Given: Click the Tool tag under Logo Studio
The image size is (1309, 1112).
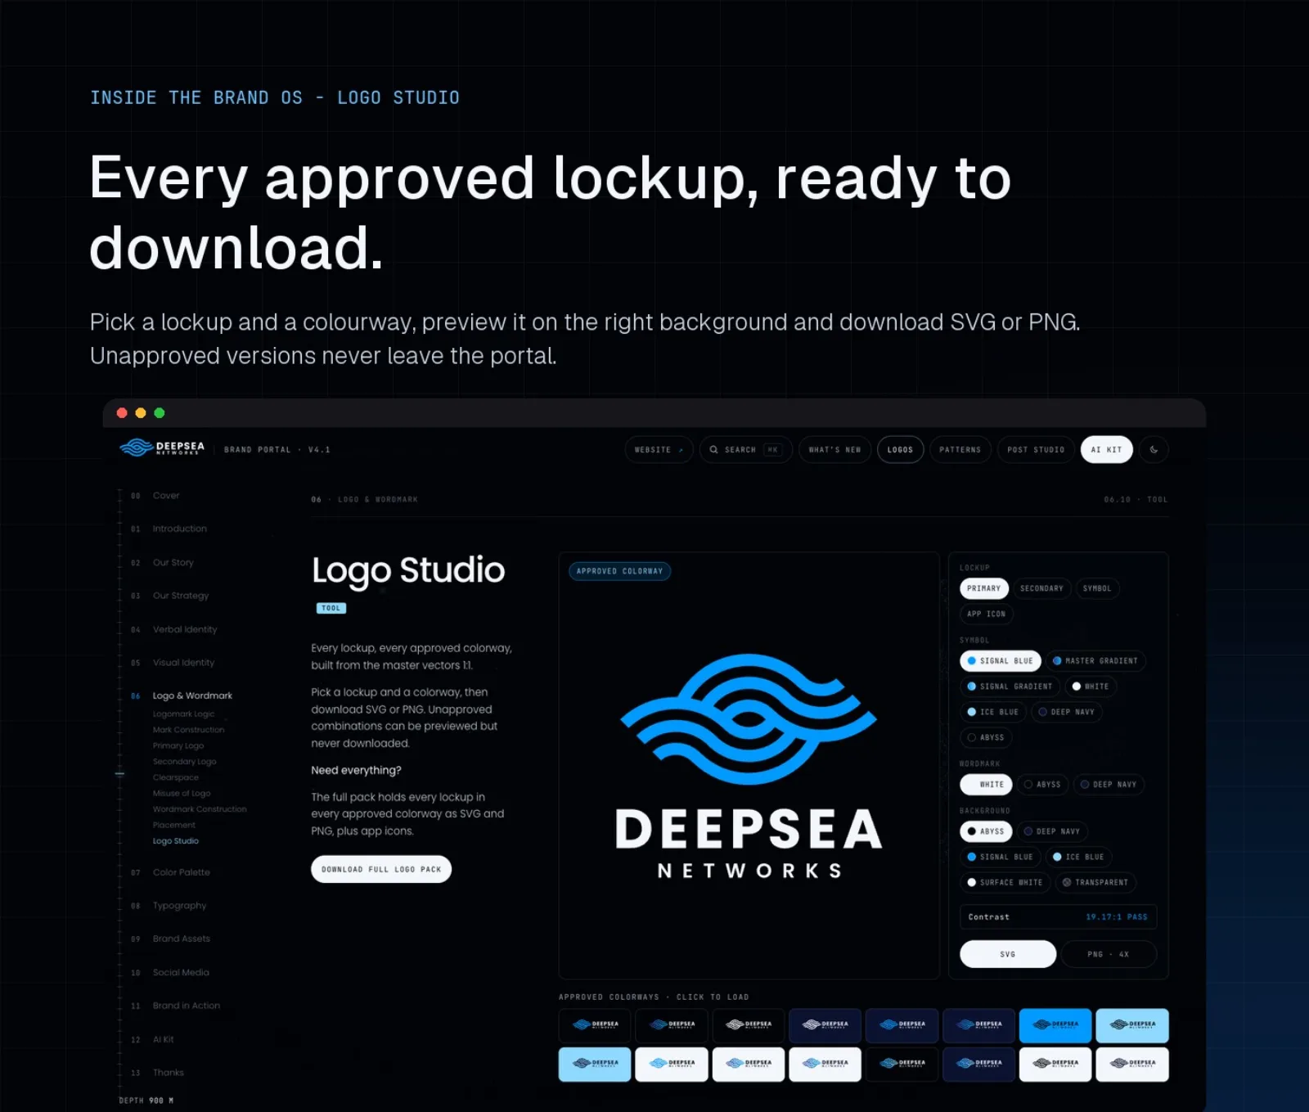Looking at the screenshot, I should pos(331,608).
